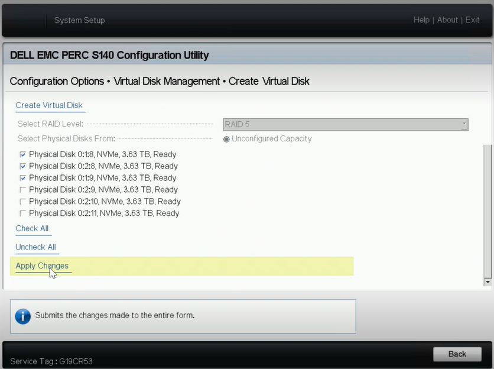Check Physical Disk 0:2:9 checkbox

click(x=22, y=190)
